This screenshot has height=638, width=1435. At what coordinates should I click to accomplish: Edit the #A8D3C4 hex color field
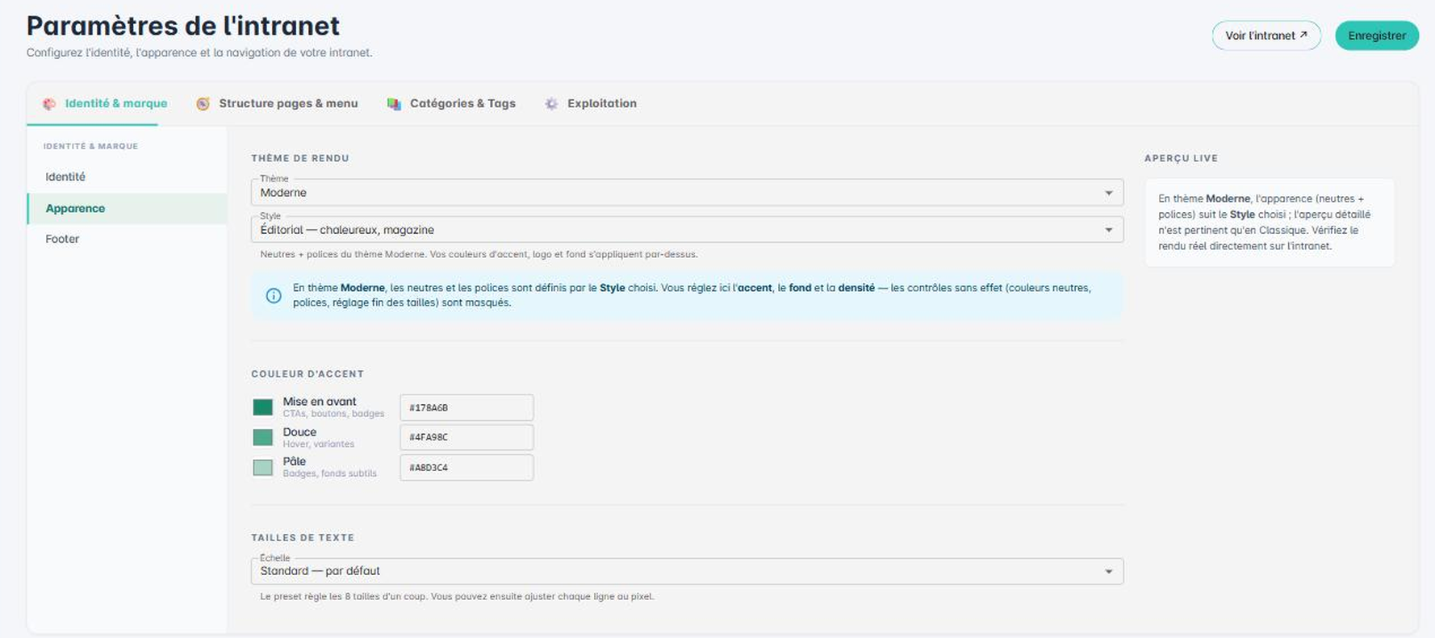point(466,468)
